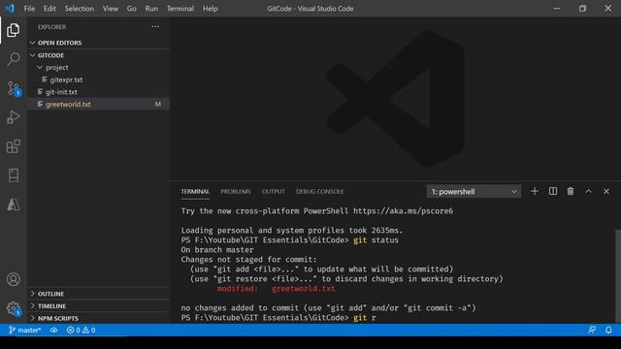The image size is (621, 349).
Task: Open the Azure view icon
Action: pyautogui.click(x=13, y=205)
